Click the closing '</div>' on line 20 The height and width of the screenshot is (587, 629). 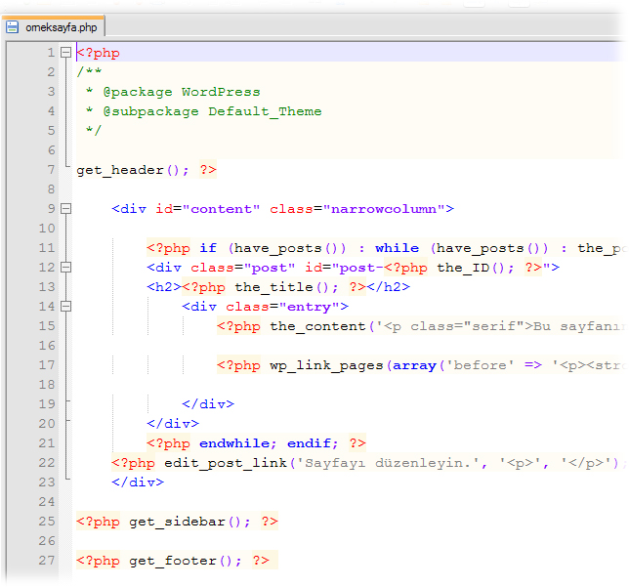tap(173, 424)
